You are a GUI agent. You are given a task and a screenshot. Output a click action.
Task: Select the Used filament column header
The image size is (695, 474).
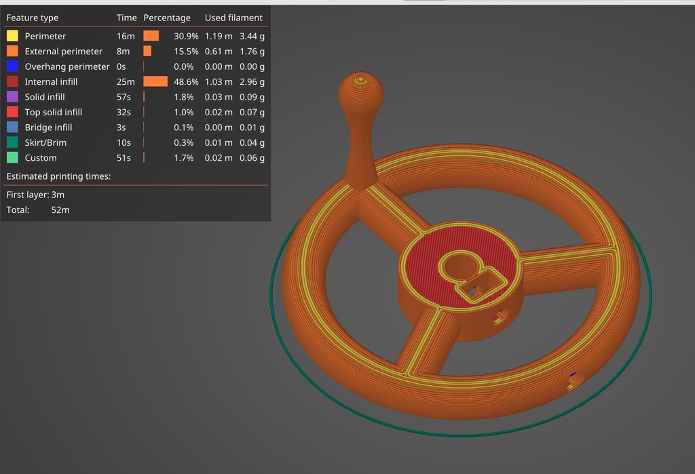coord(233,18)
